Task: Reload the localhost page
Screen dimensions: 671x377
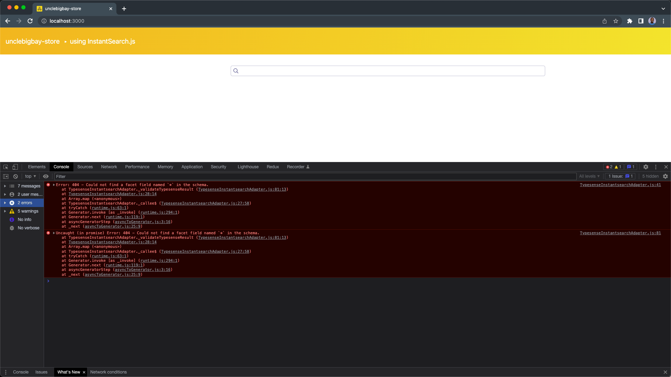Action: coord(30,21)
